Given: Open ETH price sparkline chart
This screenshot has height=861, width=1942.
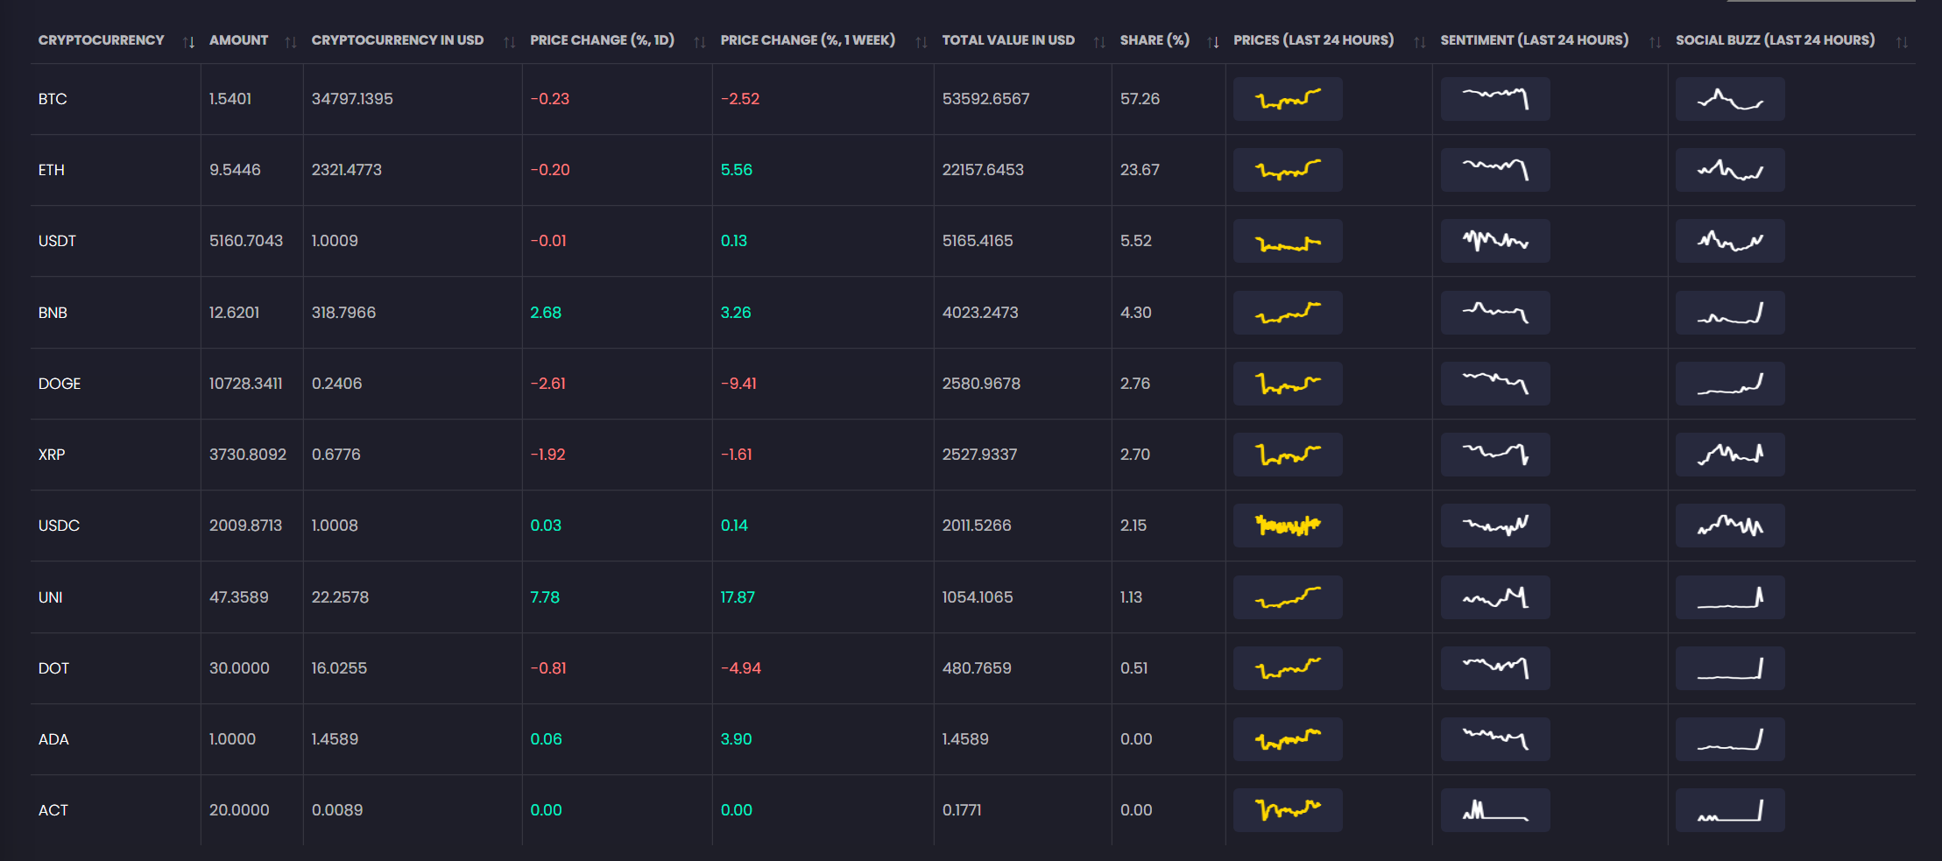Looking at the screenshot, I should [1288, 170].
